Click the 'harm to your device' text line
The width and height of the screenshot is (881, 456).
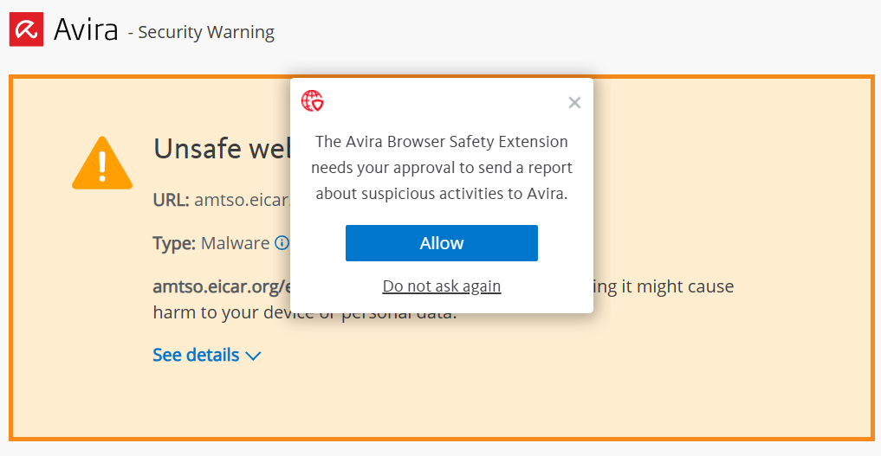(222, 312)
